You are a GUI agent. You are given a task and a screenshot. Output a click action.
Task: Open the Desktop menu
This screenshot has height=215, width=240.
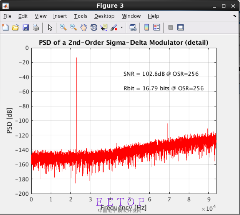tap(105, 16)
